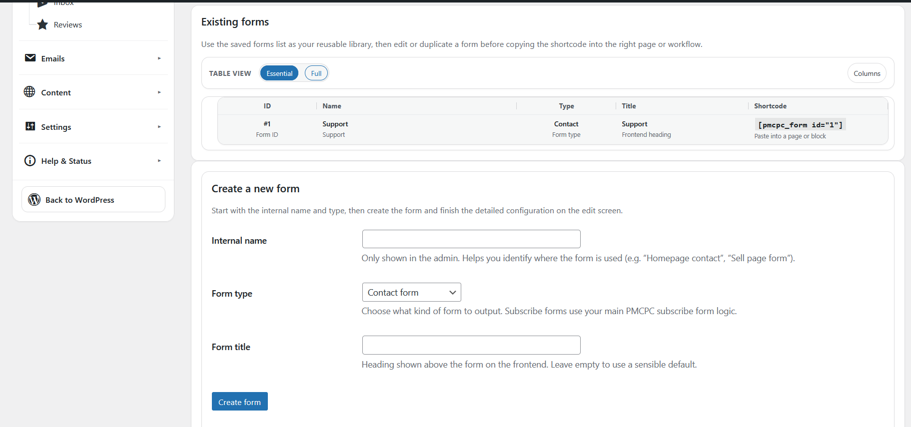Click the Contact form type cell
The height and width of the screenshot is (427, 911).
[566, 124]
